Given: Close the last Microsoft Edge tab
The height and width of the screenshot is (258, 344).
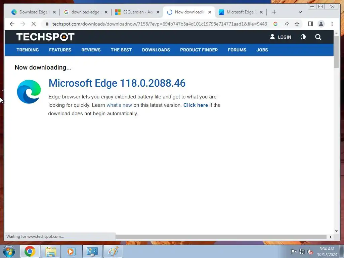Looking at the screenshot, I should click(261, 12).
